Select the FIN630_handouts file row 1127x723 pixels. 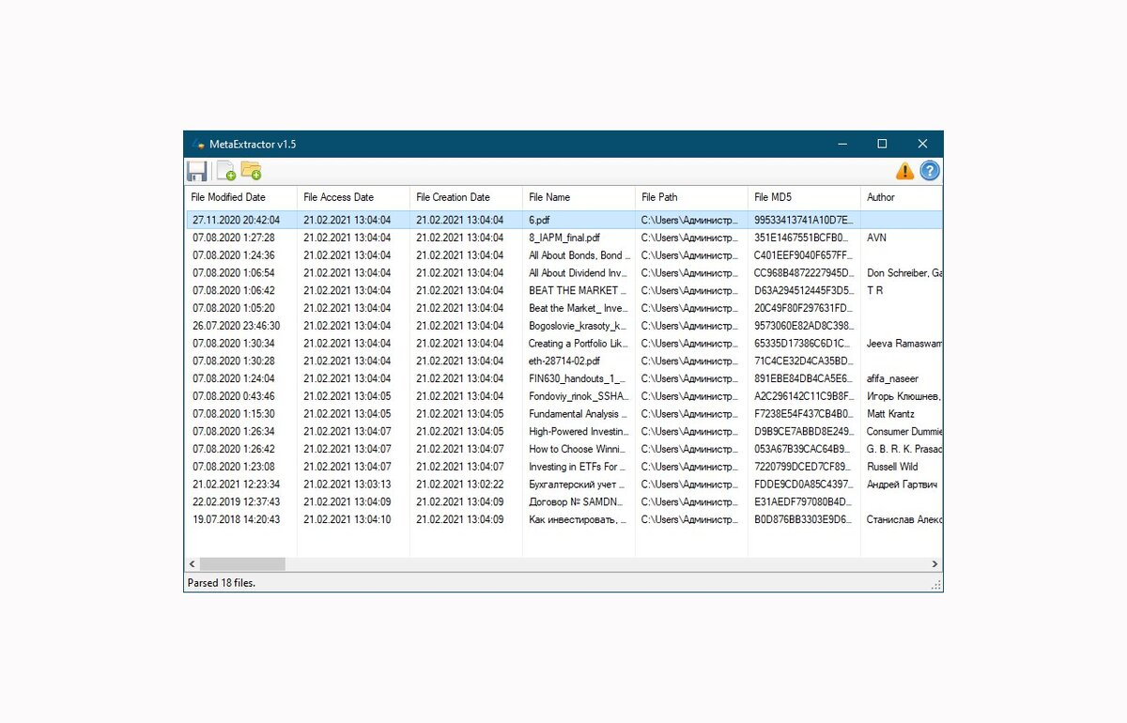563,378
